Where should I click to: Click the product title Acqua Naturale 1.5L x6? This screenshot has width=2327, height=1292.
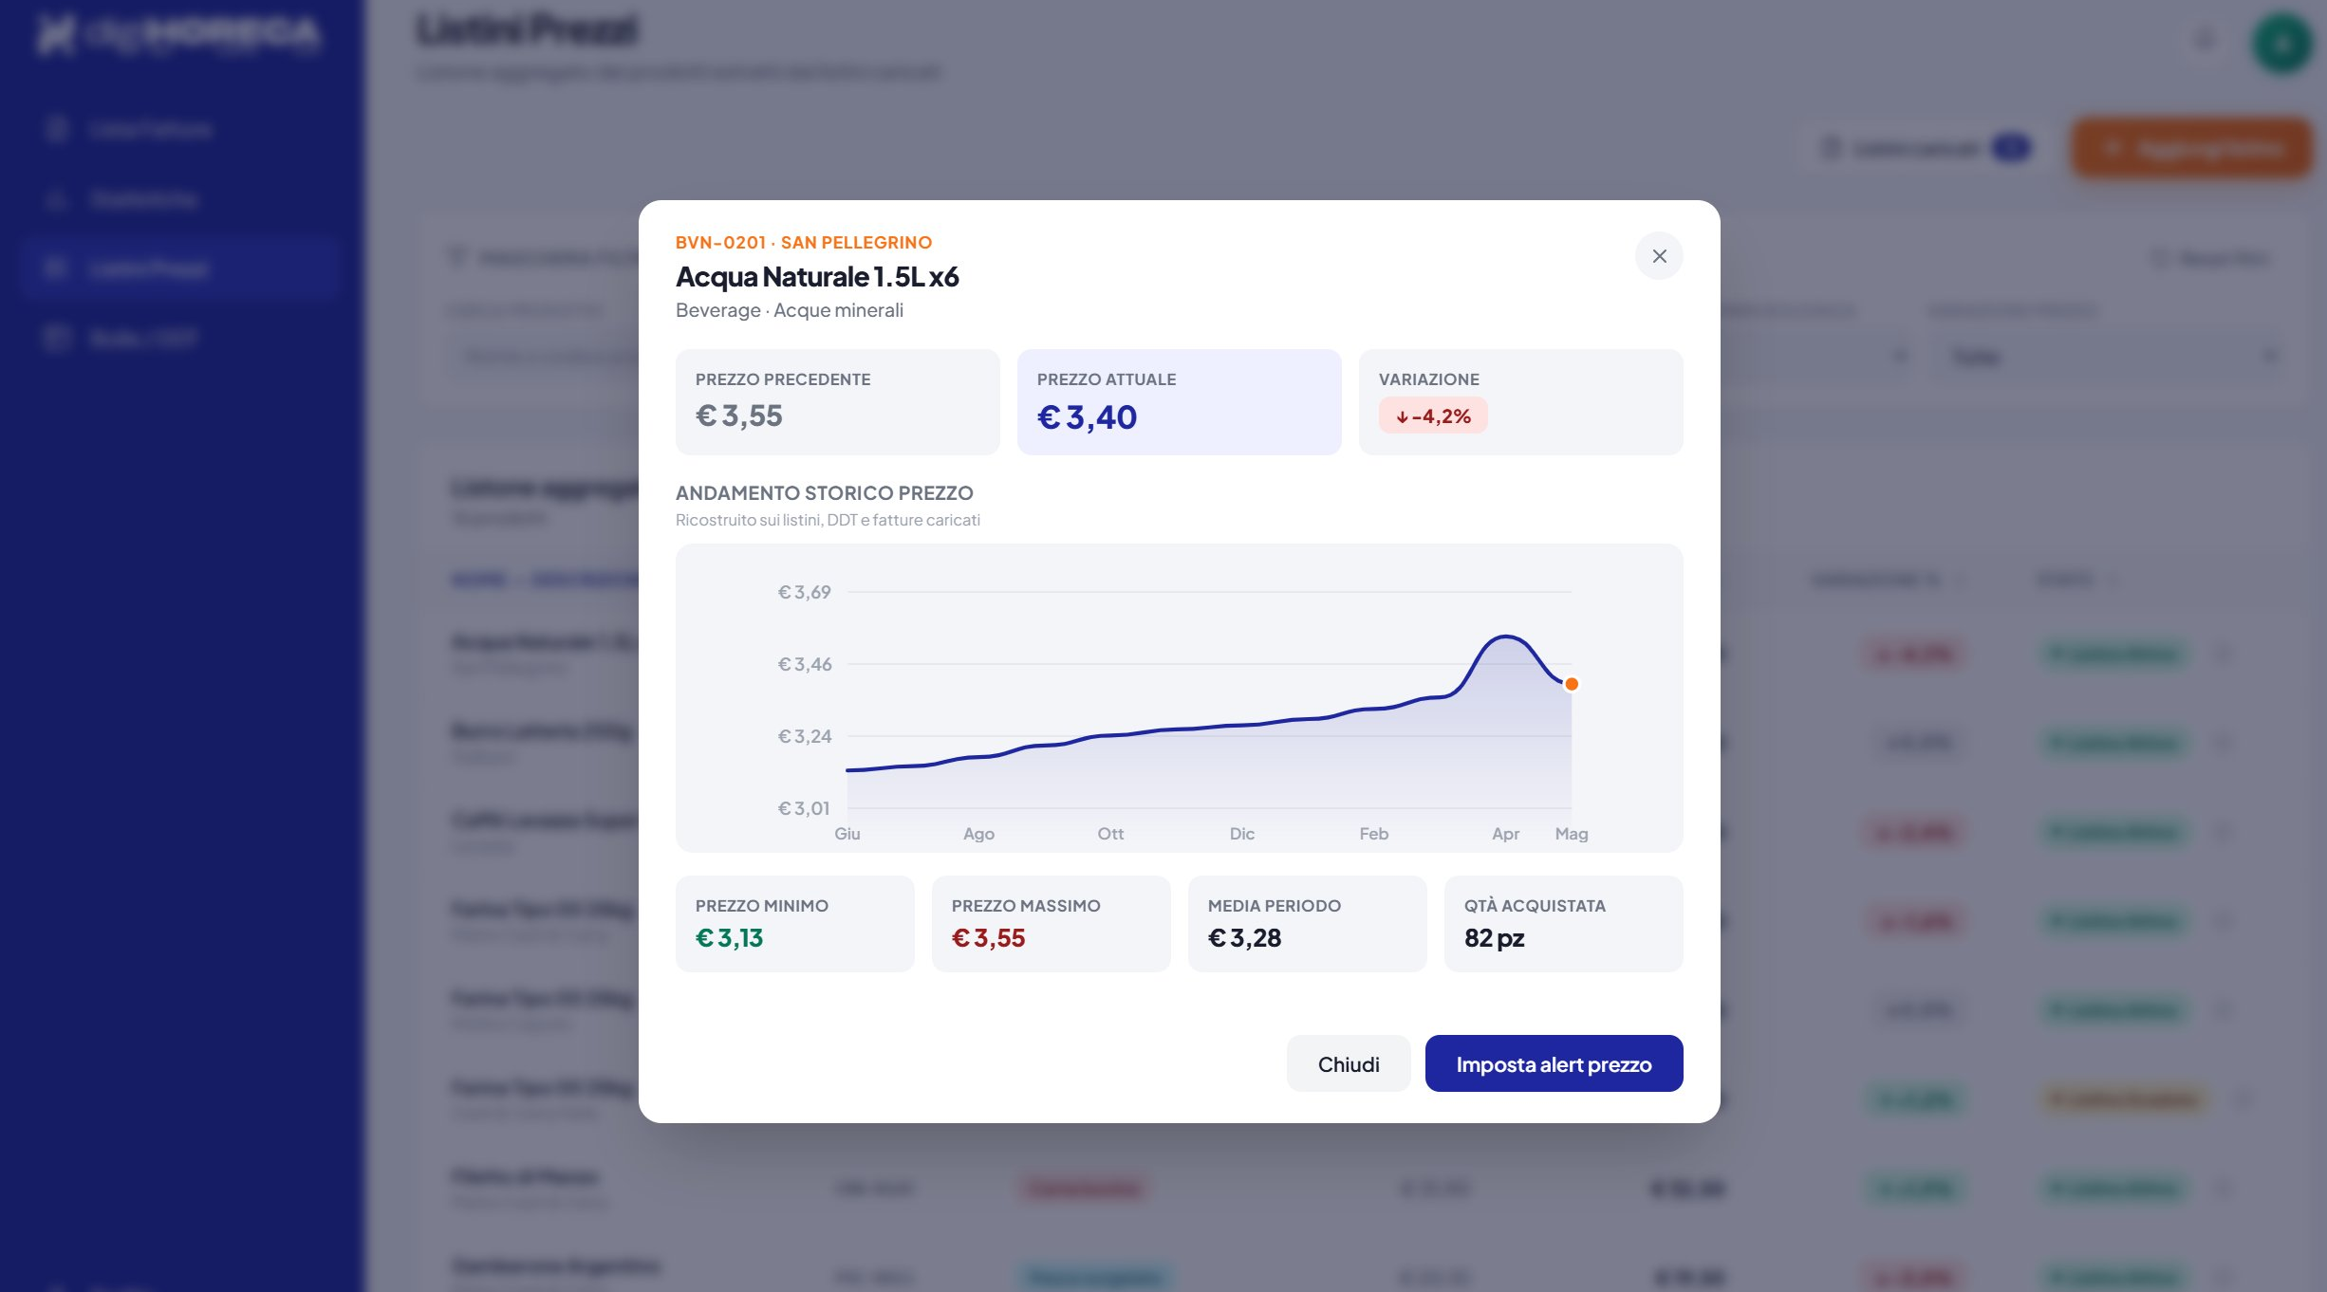pos(817,277)
